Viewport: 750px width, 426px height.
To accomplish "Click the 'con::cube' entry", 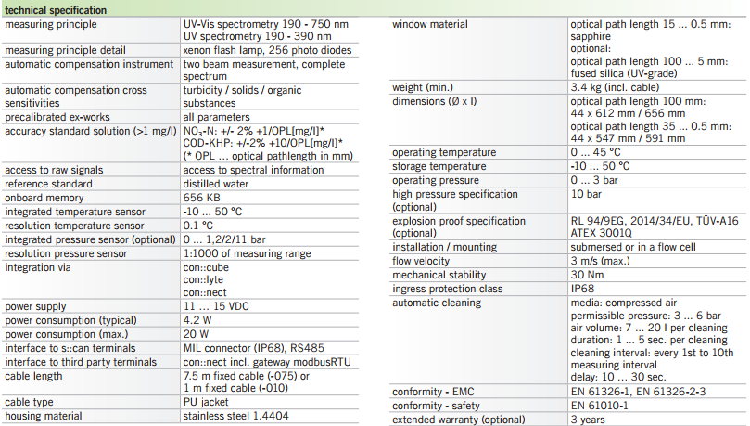I will (206, 267).
